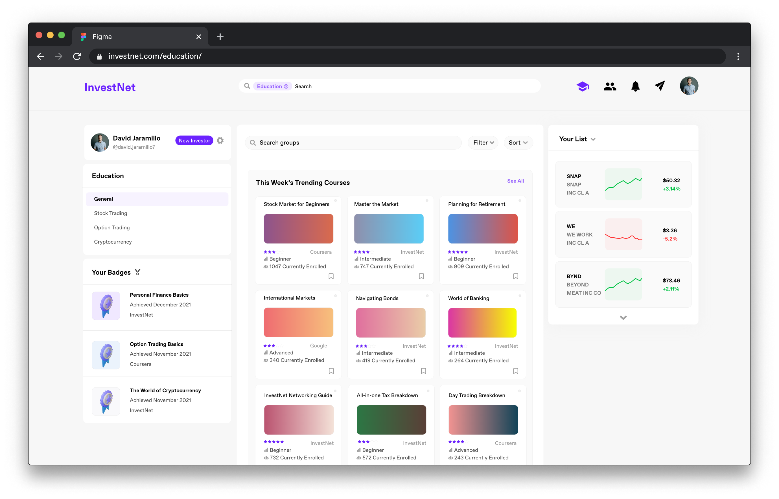
Task: Open World of Cryptocurrency badge icon
Action: pos(106,401)
